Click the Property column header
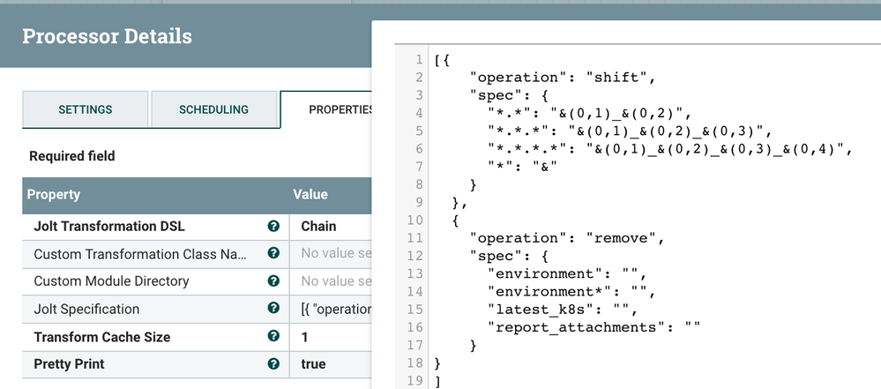Image resolution: width=881 pixels, height=389 pixels. pyautogui.click(x=54, y=194)
